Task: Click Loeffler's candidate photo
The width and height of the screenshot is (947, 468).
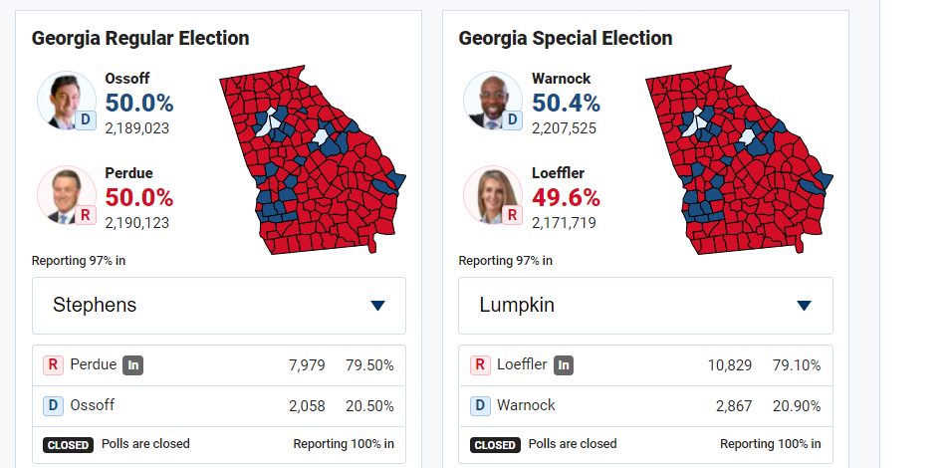Action: pos(492,195)
